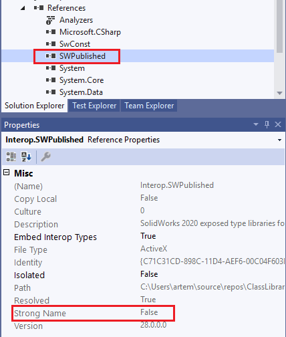Click the Categorized view icon in Properties toolbar
Viewport: 286px width, 337px height.
point(11,156)
